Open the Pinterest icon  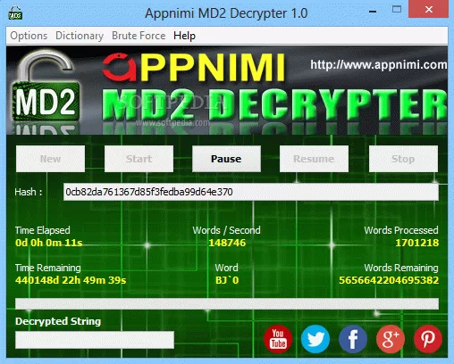428,339
